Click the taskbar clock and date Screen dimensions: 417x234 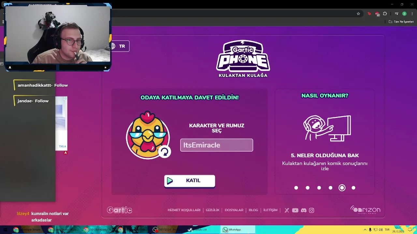click(x=398, y=230)
